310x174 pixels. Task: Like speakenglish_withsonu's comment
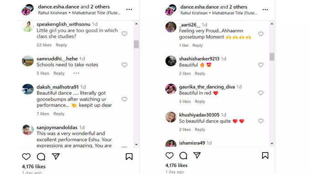(124, 34)
